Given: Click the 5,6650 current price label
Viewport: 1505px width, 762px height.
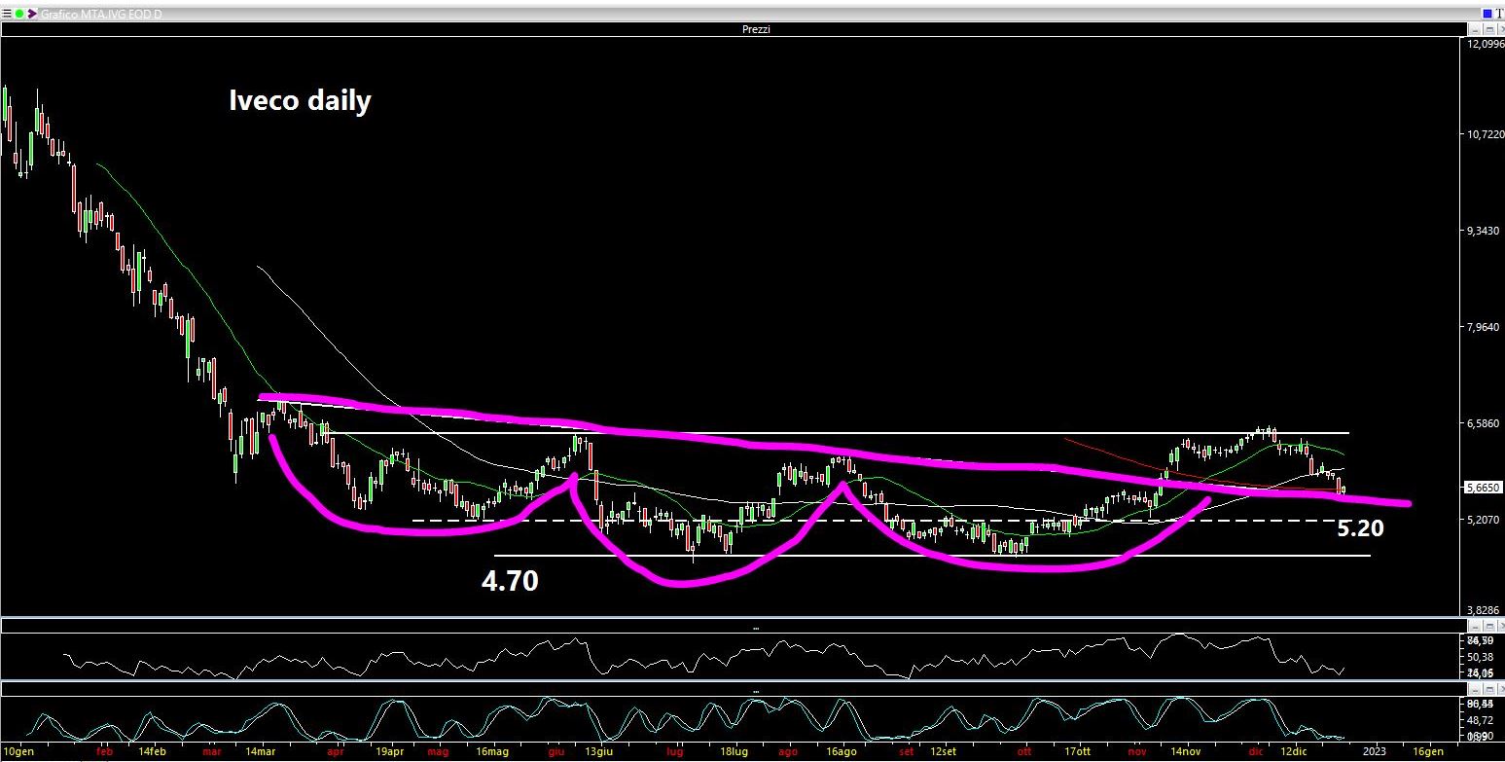Looking at the screenshot, I should point(1485,488).
